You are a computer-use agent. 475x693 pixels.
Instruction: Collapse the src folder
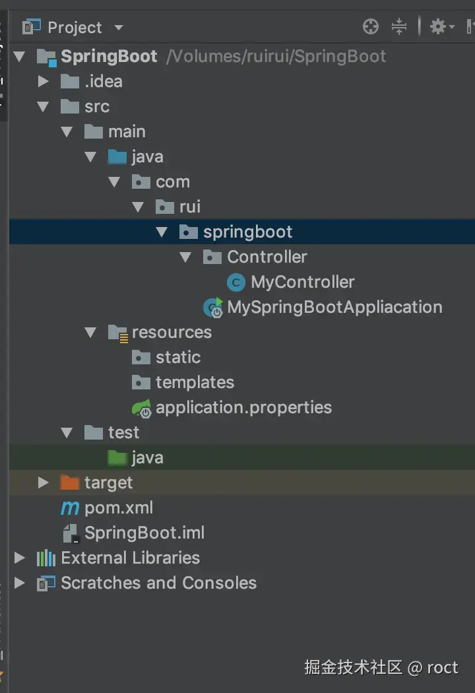pos(43,106)
